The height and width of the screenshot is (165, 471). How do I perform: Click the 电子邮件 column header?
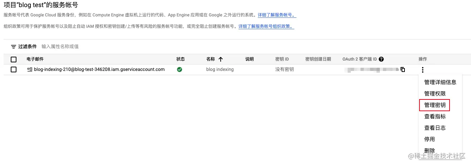35,59
